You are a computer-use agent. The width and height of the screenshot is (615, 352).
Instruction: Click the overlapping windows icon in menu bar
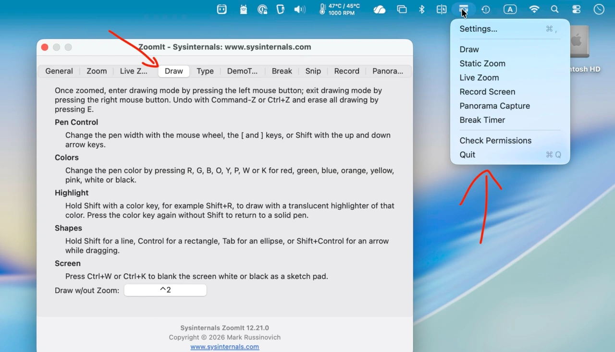pos(402,10)
